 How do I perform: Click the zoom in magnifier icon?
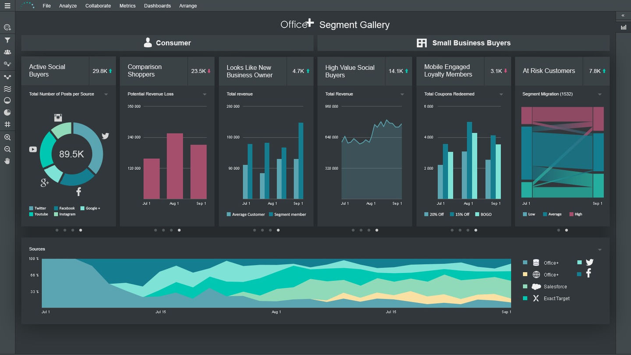(x=7, y=137)
